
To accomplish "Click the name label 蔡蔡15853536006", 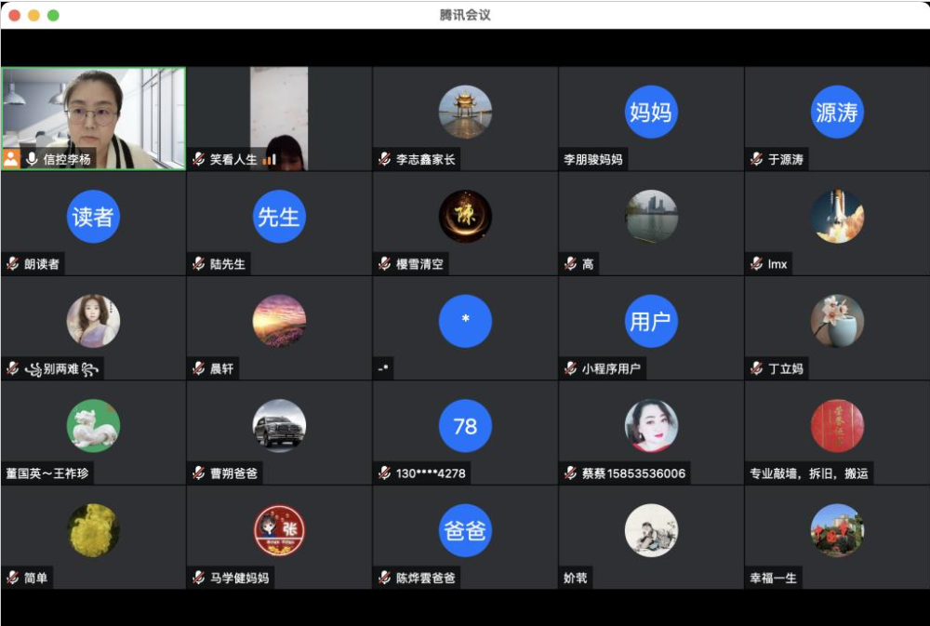I will click(x=633, y=473).
